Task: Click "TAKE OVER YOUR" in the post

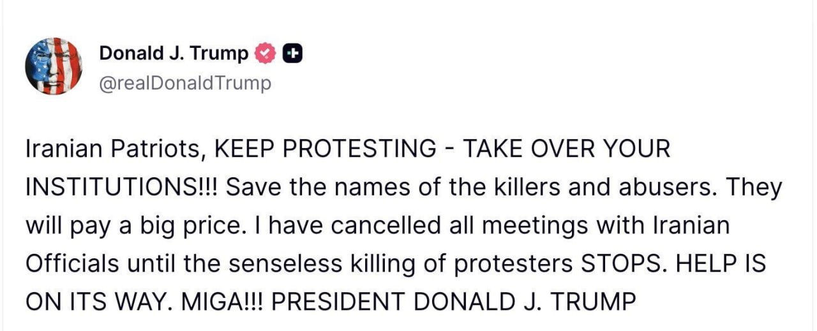Action: click(x=566, y=149)
